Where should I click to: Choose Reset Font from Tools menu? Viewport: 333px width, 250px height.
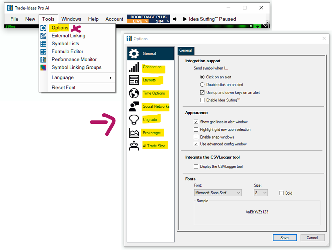63,88
